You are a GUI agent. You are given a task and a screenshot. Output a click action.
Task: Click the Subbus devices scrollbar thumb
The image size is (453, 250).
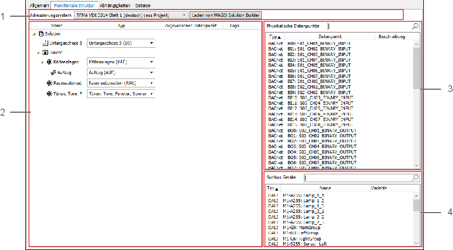[x=417, y=206]
